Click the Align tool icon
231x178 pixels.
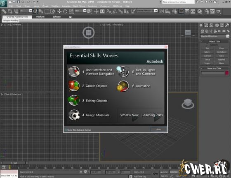[167, 12]
